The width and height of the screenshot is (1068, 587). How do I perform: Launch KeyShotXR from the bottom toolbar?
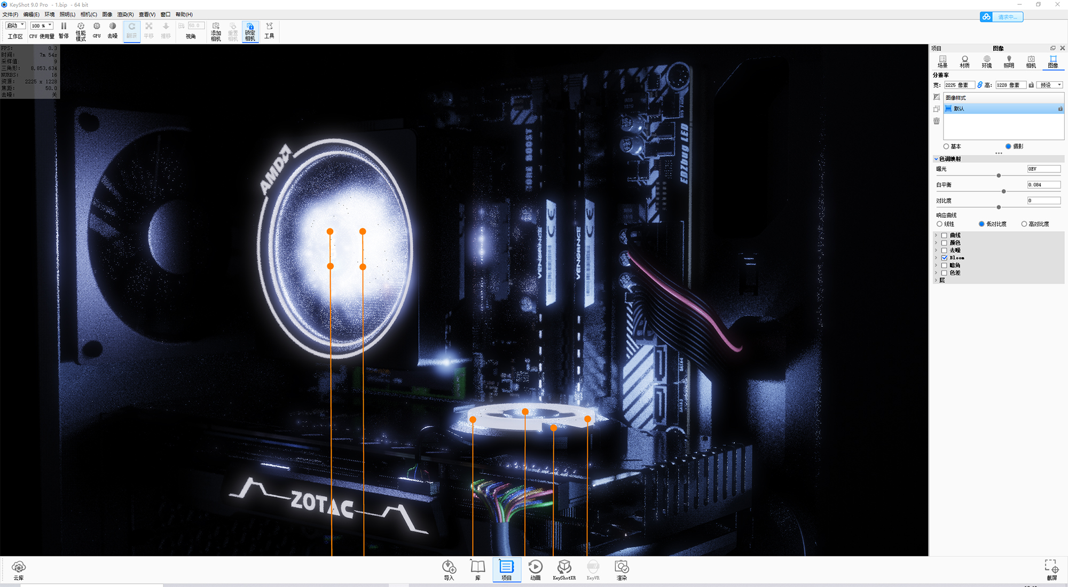click(564, 569)
